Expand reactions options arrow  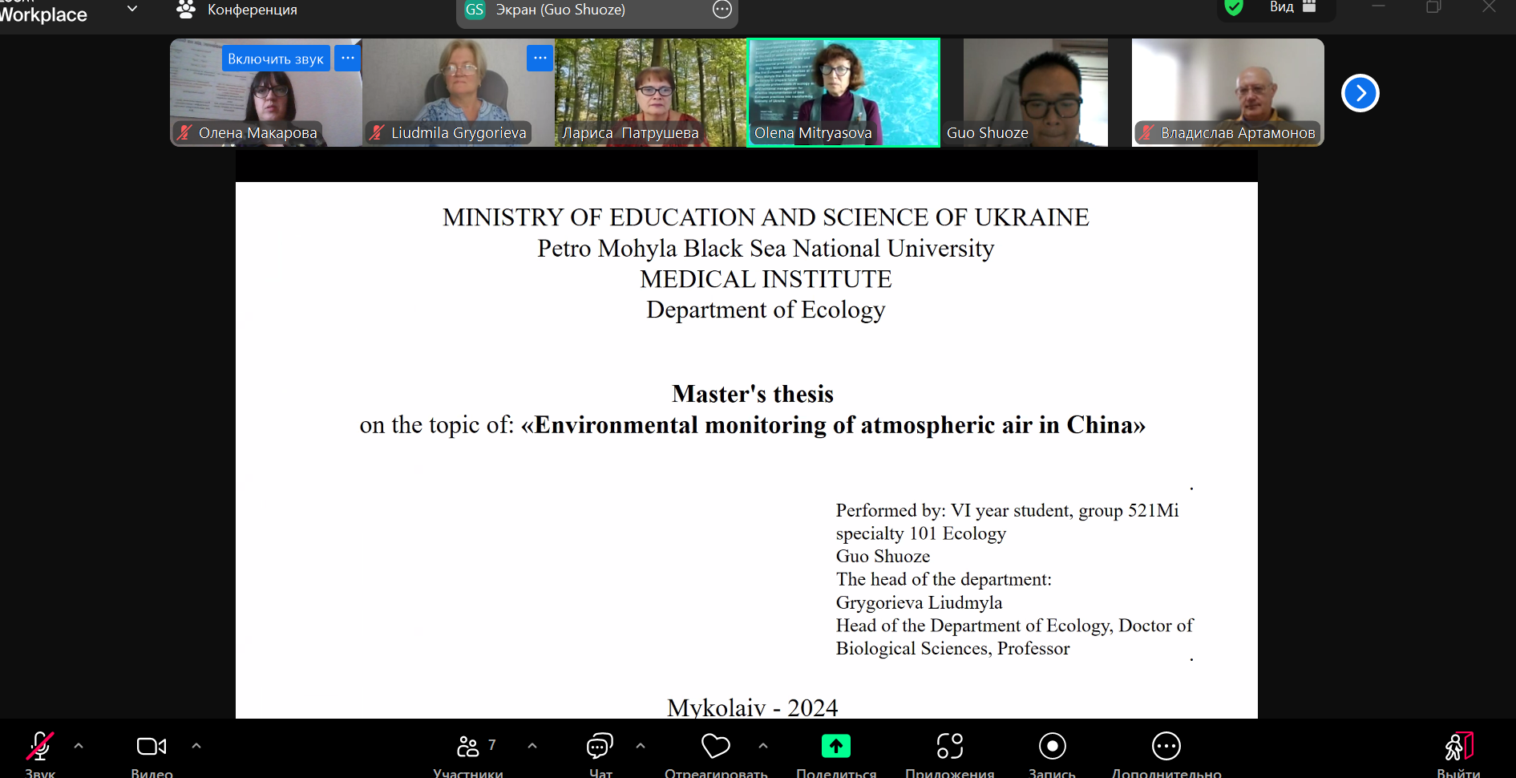click(763, 746)
